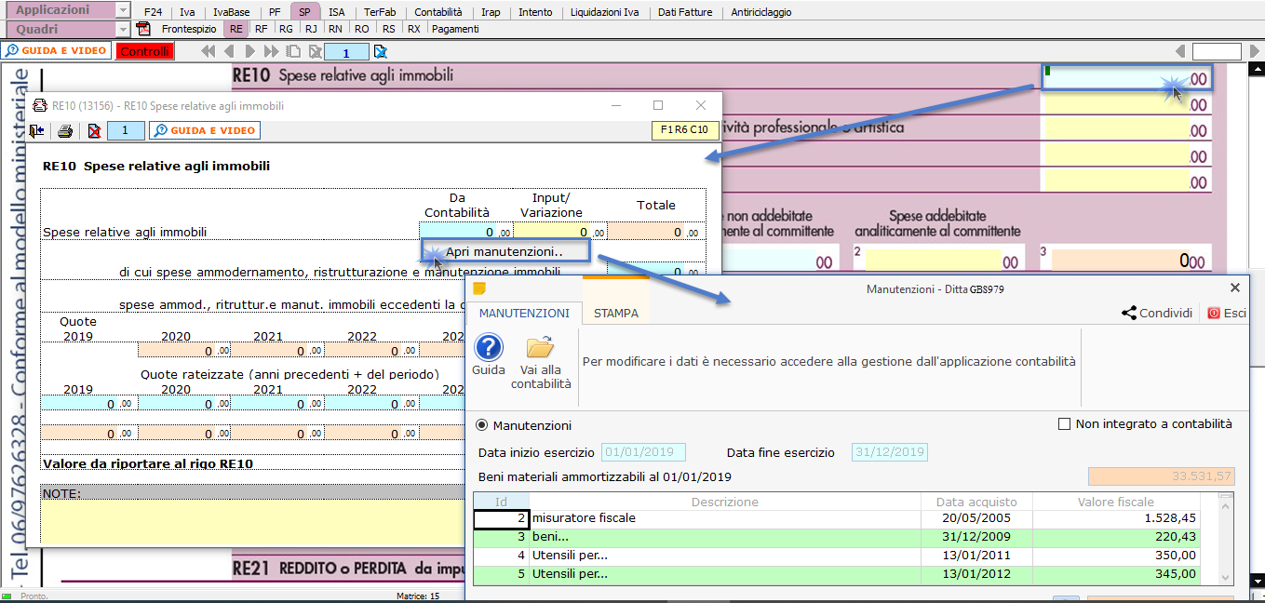This screenshot has height=603, width=1265.
Task: Click the Data fine esercizio field
Action: pyautogui.click(x=889, y=452)
